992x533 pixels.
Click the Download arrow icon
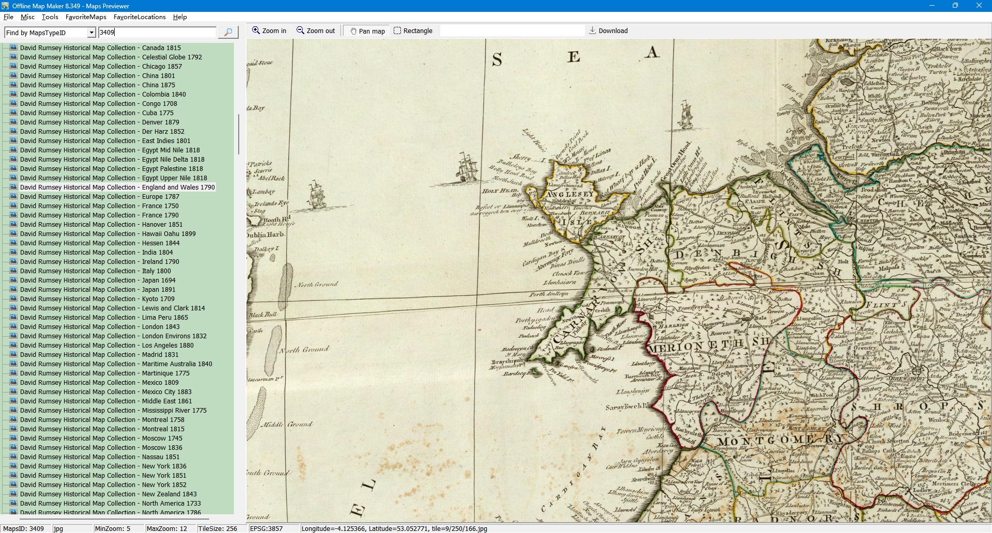[x=593, y=30]
